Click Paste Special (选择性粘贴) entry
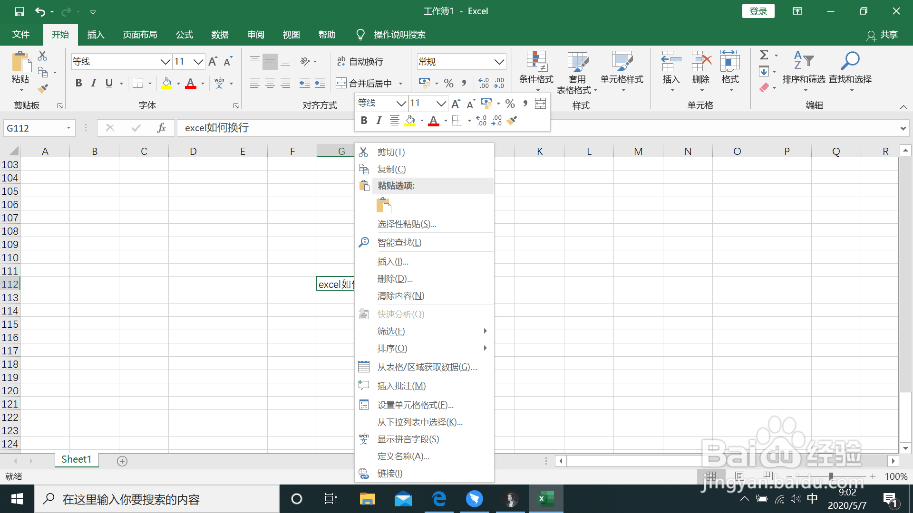 point(424,224)
